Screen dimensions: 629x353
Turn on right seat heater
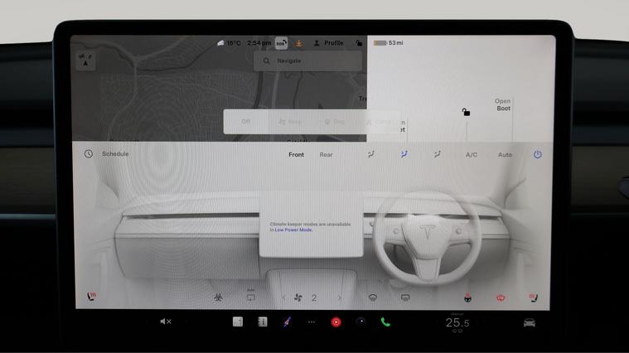click(533, 297)
